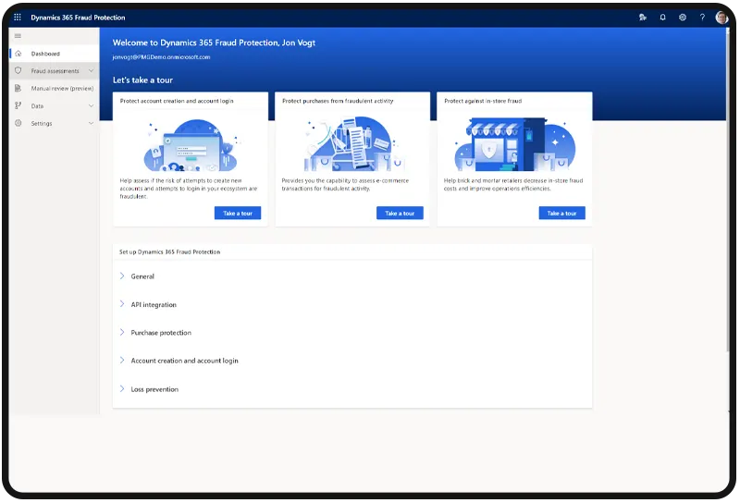740x503 pixels.
Task: Click the help question mark icon
Action: 702,17
